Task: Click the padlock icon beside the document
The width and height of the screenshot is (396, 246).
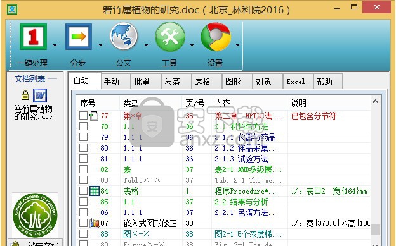Action: coord(25,95)
